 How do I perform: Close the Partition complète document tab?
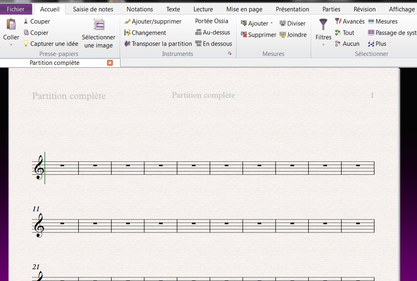point(110,62)
